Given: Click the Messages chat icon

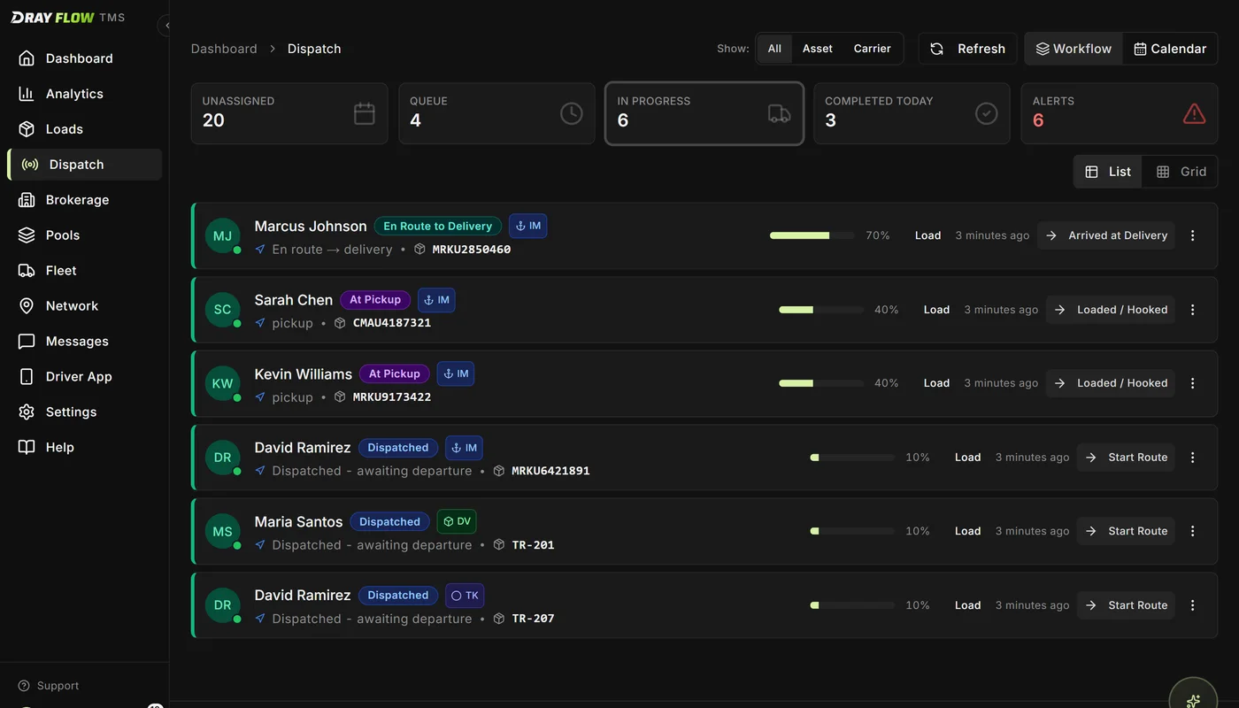Looking at the screenshot, I should pos(27,342).
